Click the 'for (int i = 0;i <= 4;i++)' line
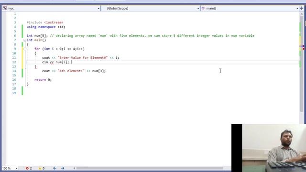 (x=59, y=49)
